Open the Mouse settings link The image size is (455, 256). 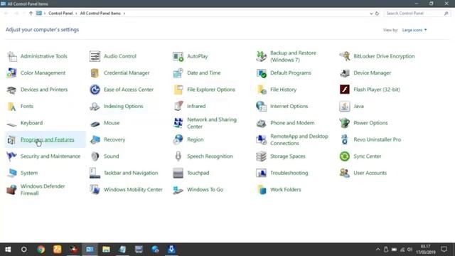click(112, 123)
